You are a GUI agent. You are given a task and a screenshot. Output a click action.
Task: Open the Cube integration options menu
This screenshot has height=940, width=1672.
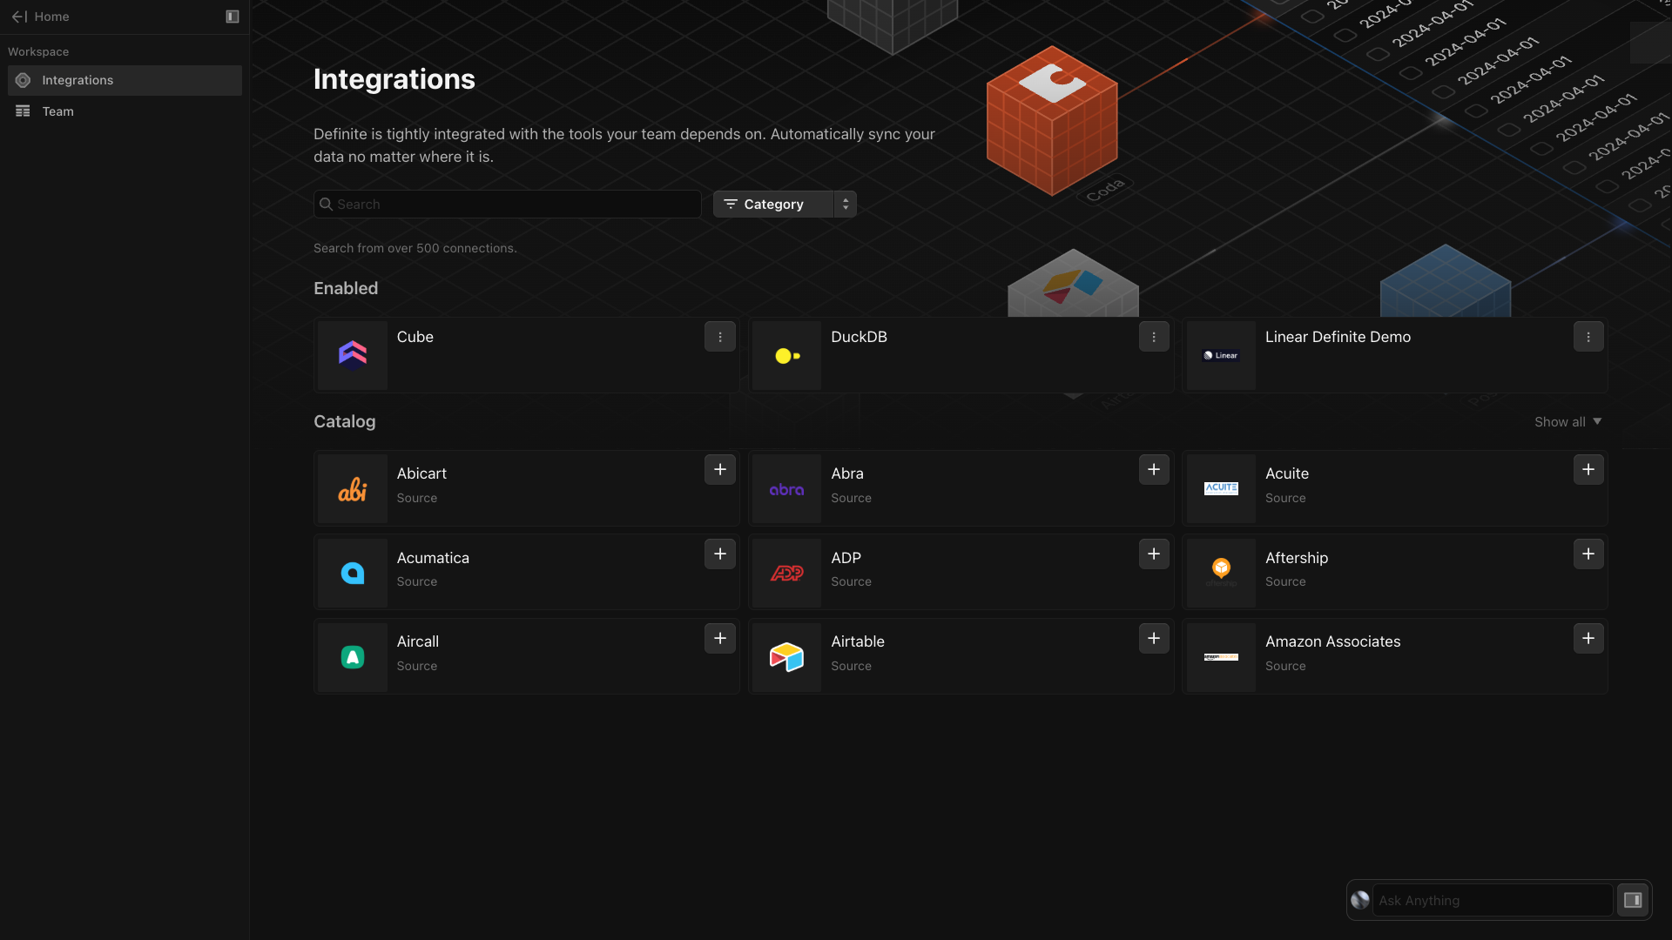[719, 337]
